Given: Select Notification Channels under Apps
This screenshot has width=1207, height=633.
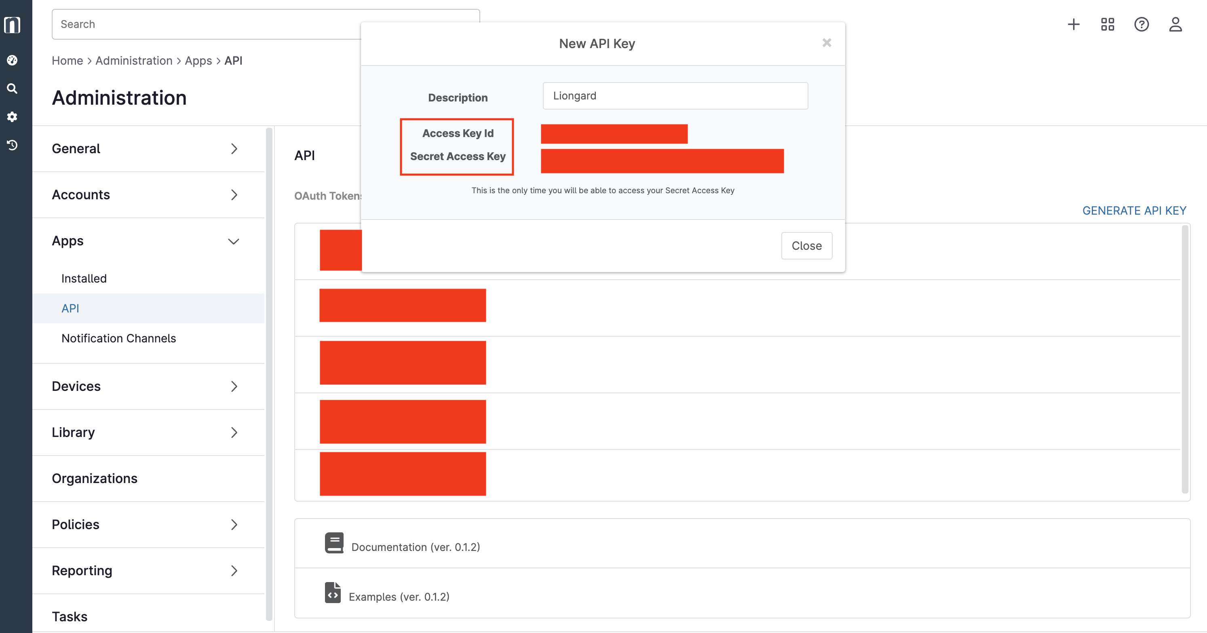Looking at the screenshot, I should [x=118, y=338].
